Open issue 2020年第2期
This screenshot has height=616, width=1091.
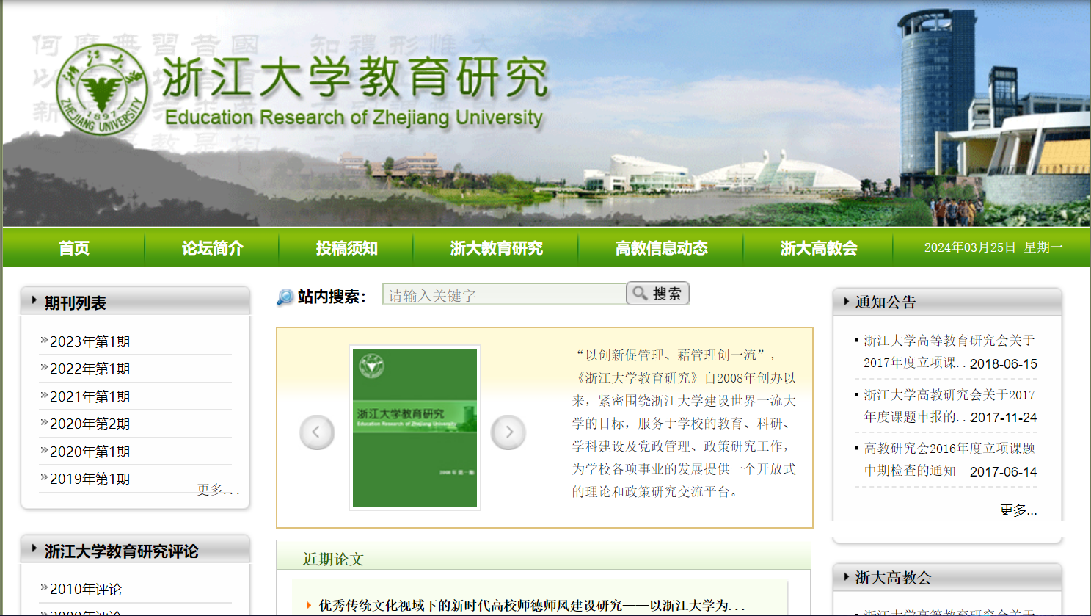(90, 424)
